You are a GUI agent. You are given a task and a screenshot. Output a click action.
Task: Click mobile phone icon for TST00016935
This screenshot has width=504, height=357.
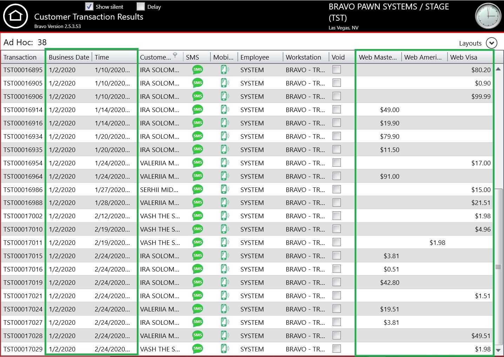point(224,150)
